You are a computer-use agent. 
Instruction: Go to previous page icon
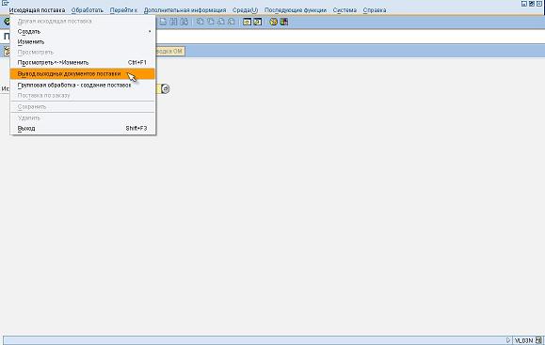211,22
